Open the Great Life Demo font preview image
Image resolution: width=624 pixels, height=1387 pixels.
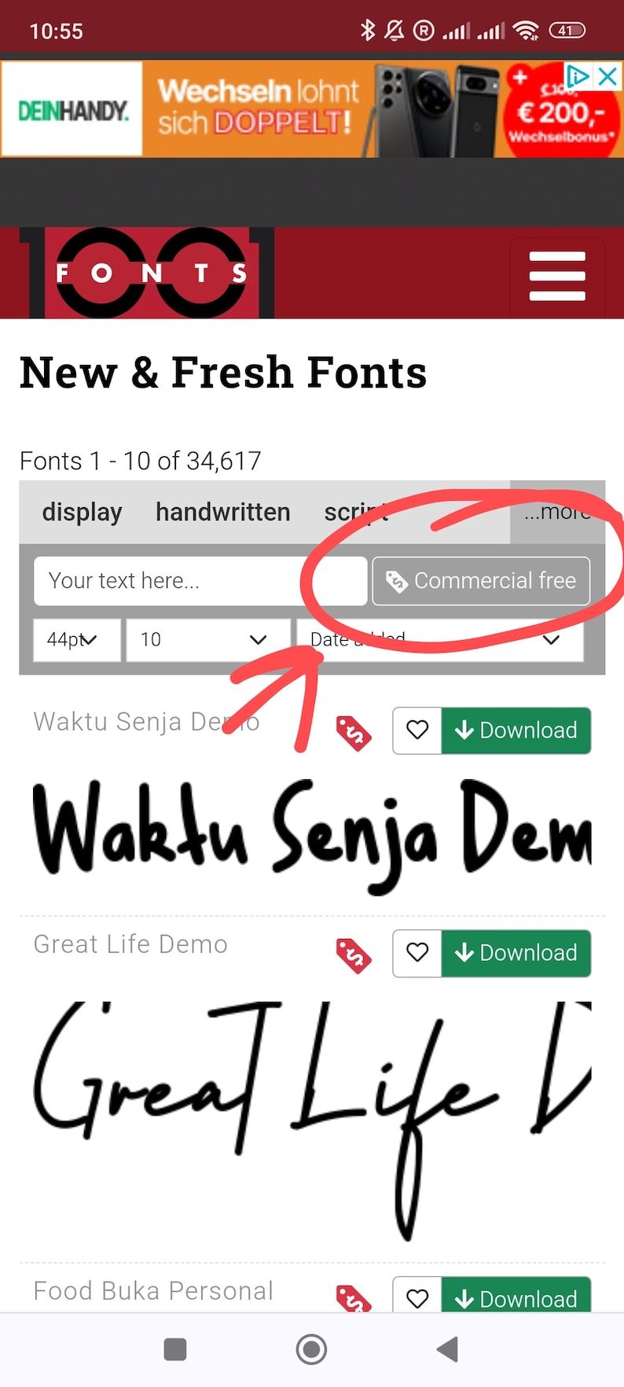coord(312,1120)
